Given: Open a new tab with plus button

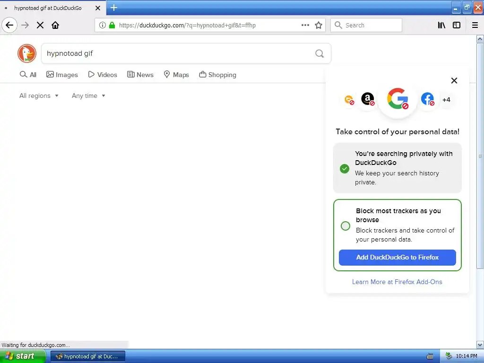Looking at the screenshot, I should 114,8.
